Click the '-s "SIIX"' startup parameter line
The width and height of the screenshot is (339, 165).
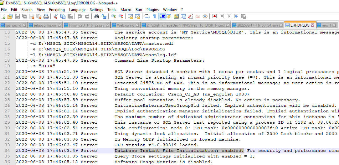43,66
